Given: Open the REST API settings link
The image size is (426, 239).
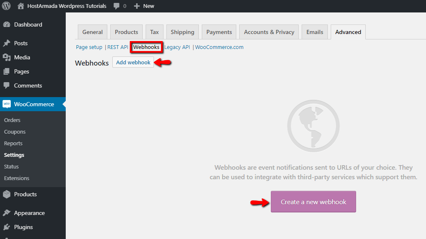Looking at the screenshot, I should tap(117, 47).
